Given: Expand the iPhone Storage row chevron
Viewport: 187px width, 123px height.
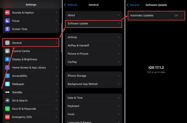Looking at the screenshot, I should 119,76.
